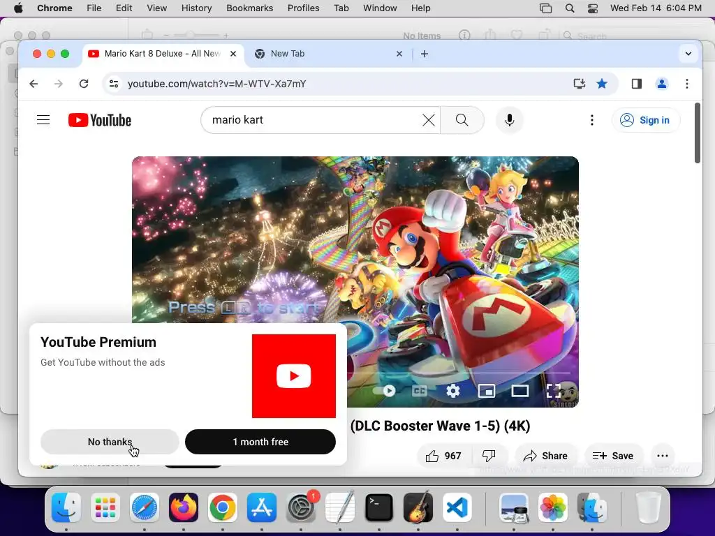Like the video with 967 likes

443,456
